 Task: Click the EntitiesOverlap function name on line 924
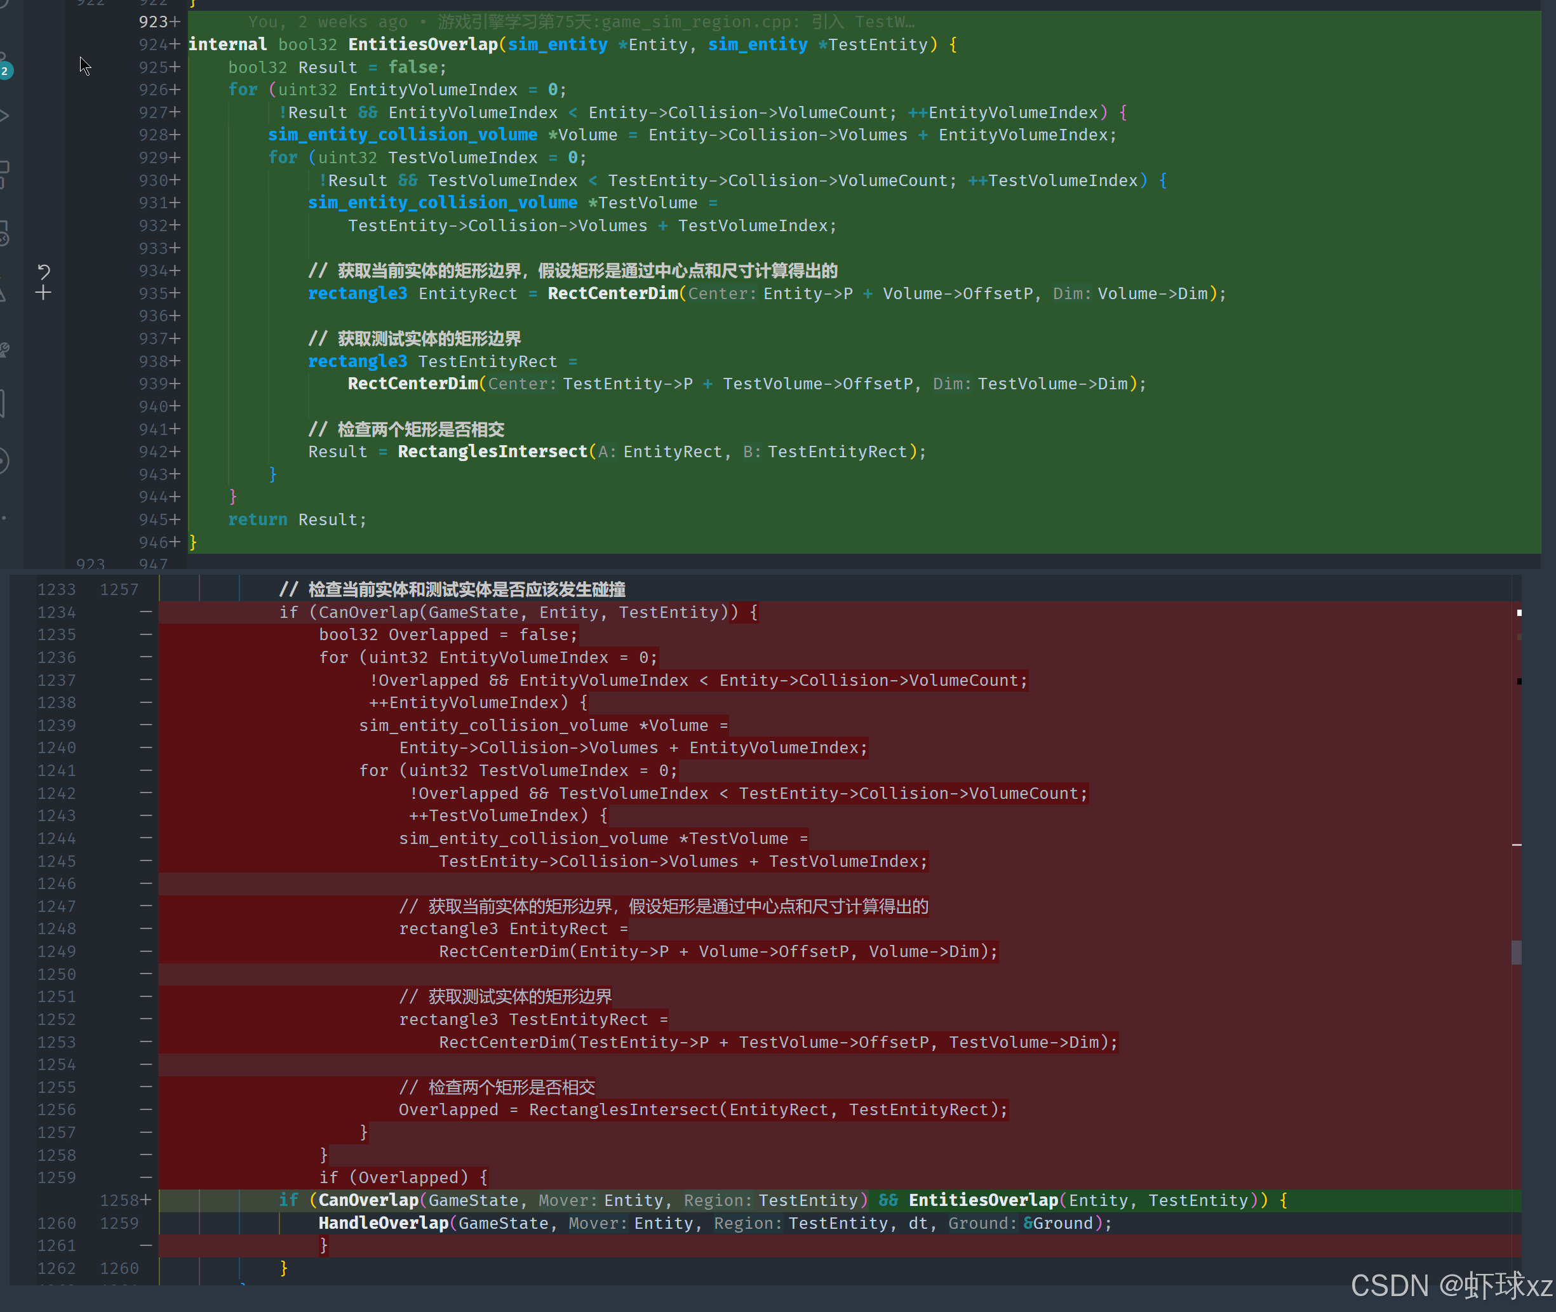[x=422, y=44]
